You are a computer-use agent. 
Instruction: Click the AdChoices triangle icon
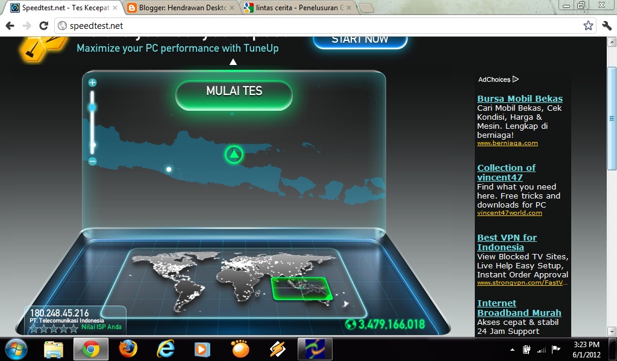tap(516, 79)
